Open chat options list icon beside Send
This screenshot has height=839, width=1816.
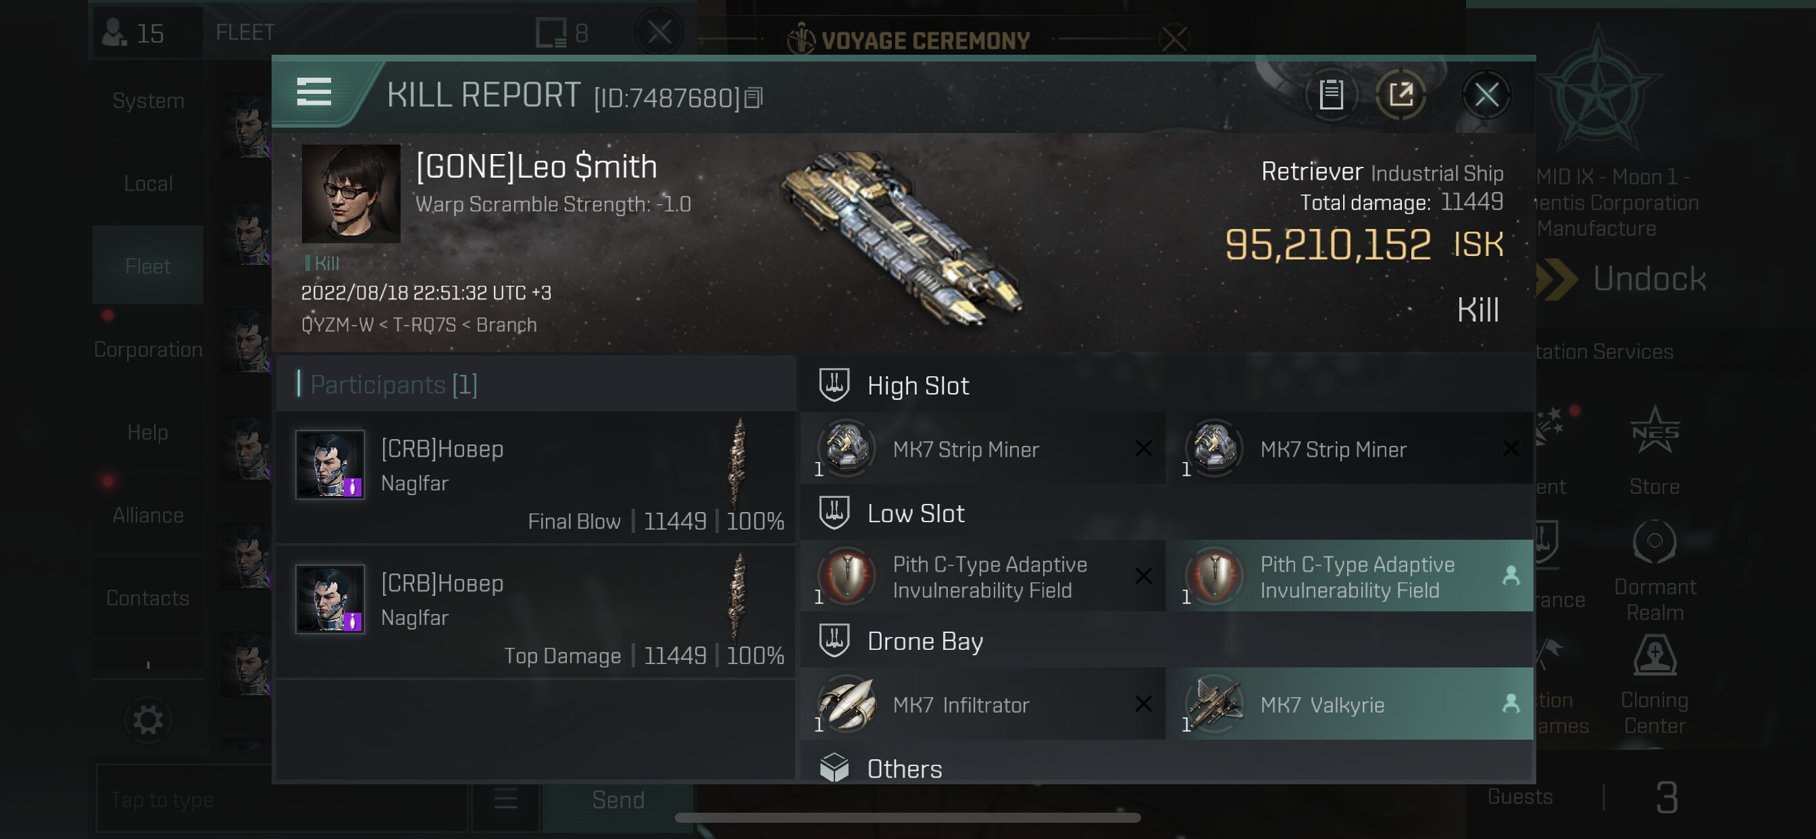tap(505, 800)
